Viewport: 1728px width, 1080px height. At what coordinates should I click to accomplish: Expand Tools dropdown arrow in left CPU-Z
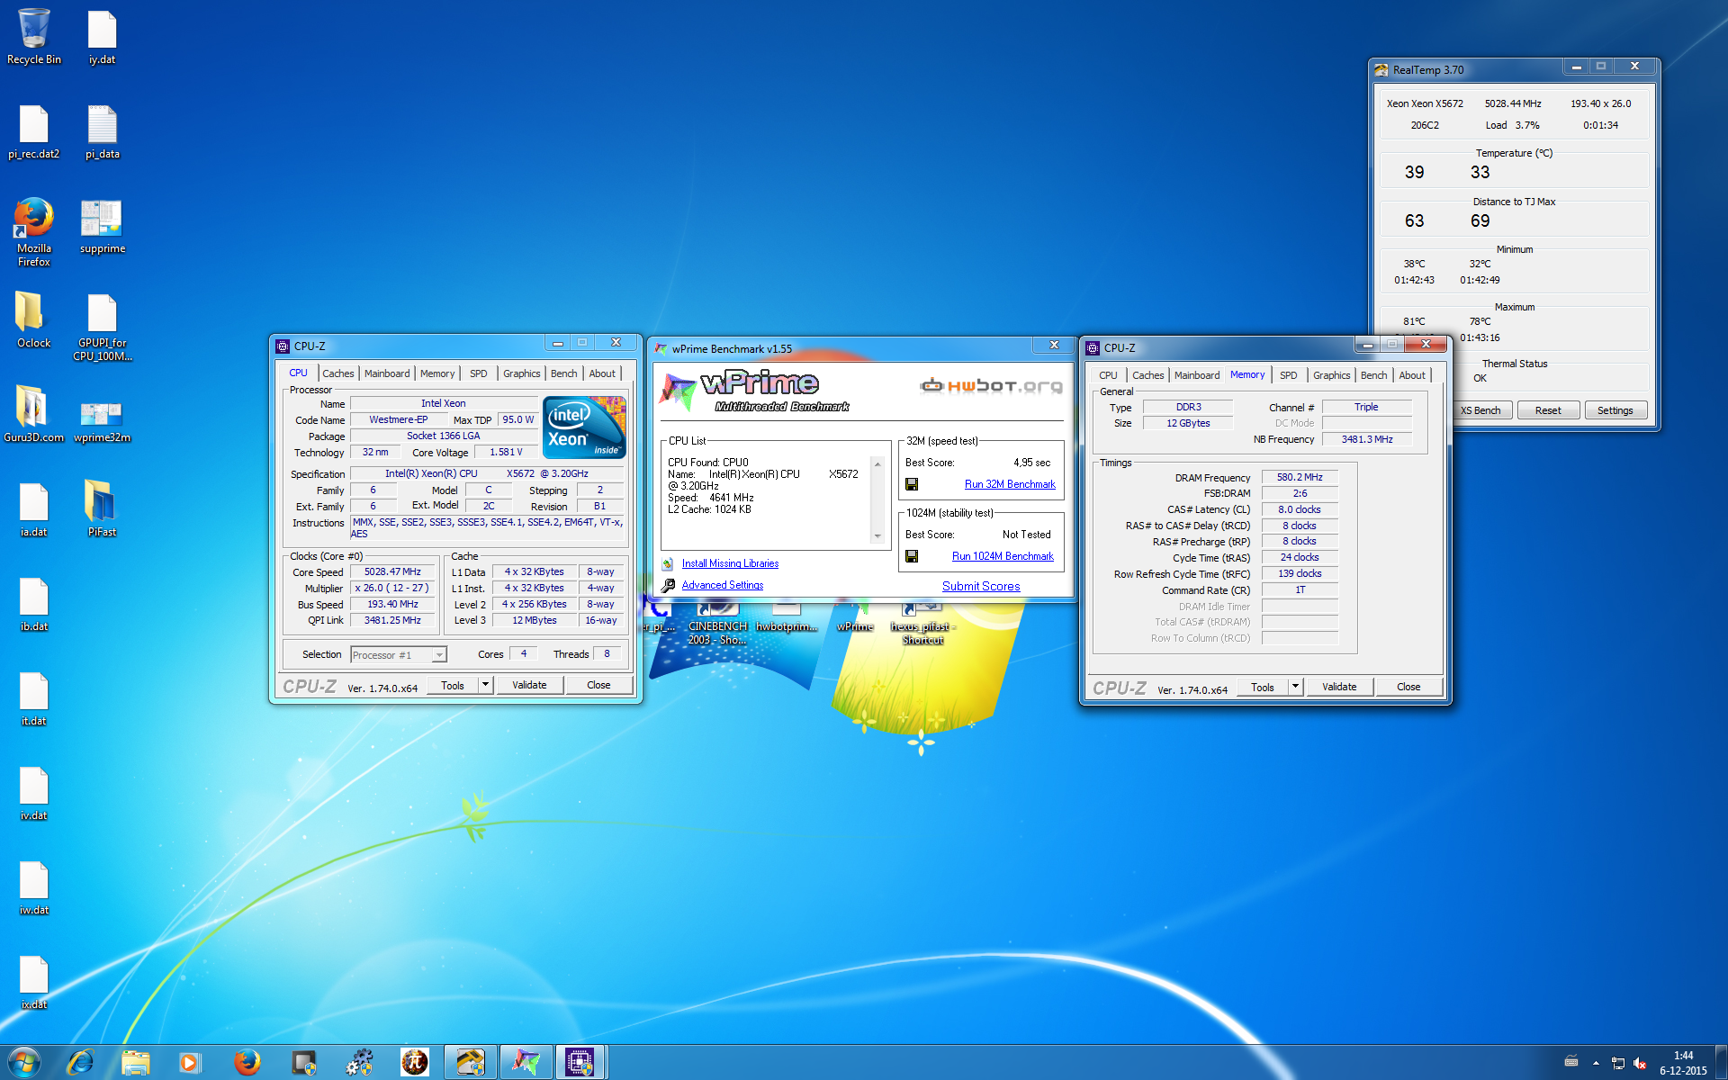(x=485, y=685)
